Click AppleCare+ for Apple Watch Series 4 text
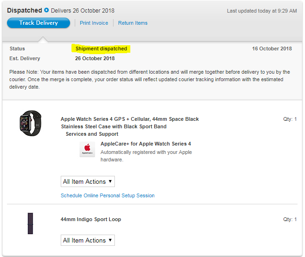Screen dimensions: 305x257 [x=146, y=144]
